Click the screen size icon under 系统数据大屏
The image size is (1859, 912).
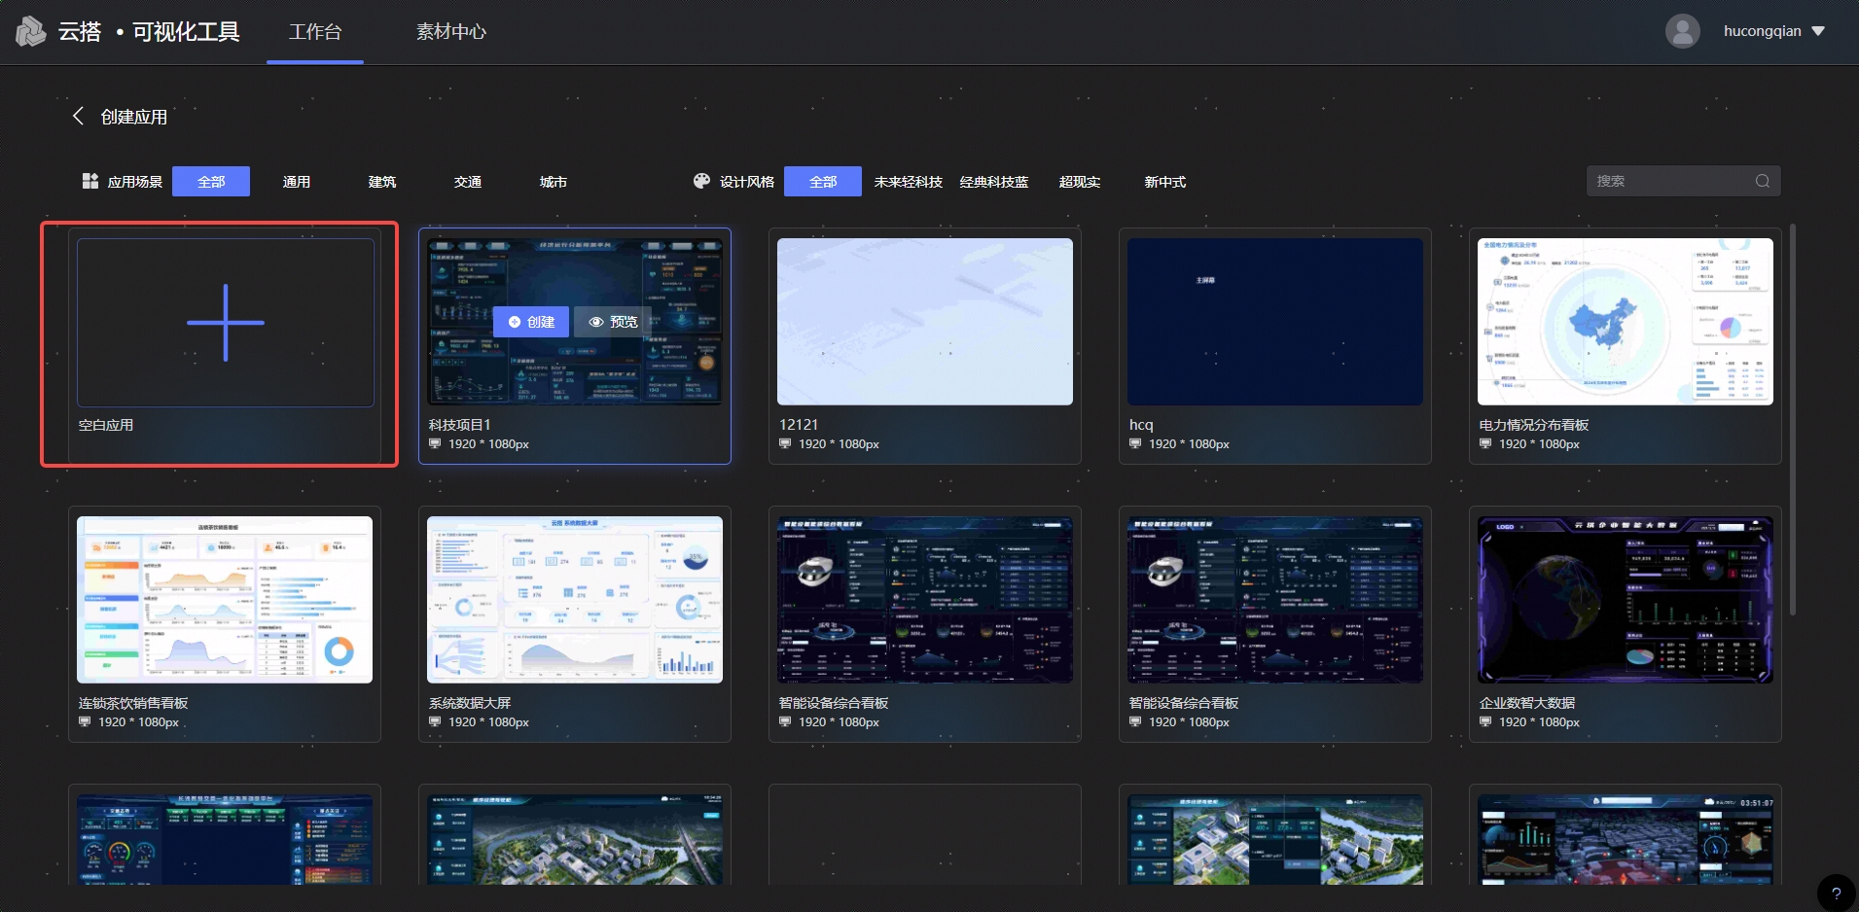(435, 721)
